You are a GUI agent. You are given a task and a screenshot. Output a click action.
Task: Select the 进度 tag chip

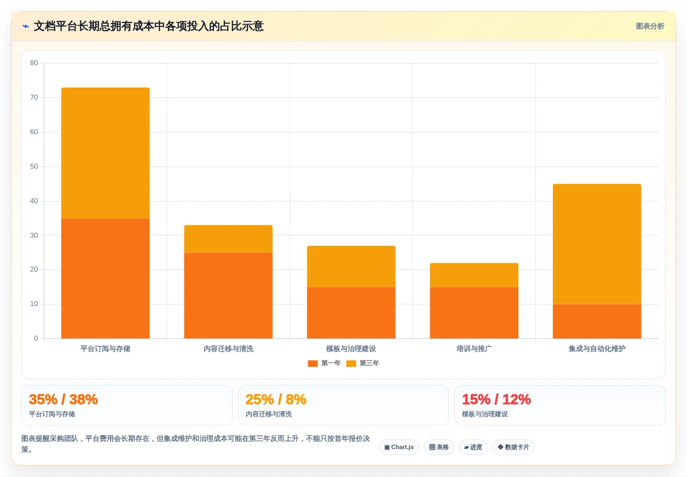(x=473, y=447)
